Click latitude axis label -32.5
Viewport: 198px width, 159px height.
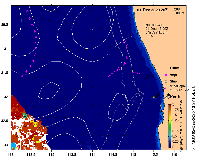pos(4,121)
